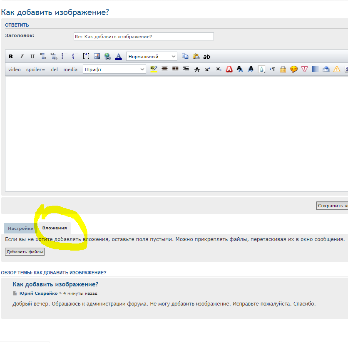Image resolution: width=348 pixels, height=343 pixels.
Task: Click the underline formatting icon
Action: point(32,57)
